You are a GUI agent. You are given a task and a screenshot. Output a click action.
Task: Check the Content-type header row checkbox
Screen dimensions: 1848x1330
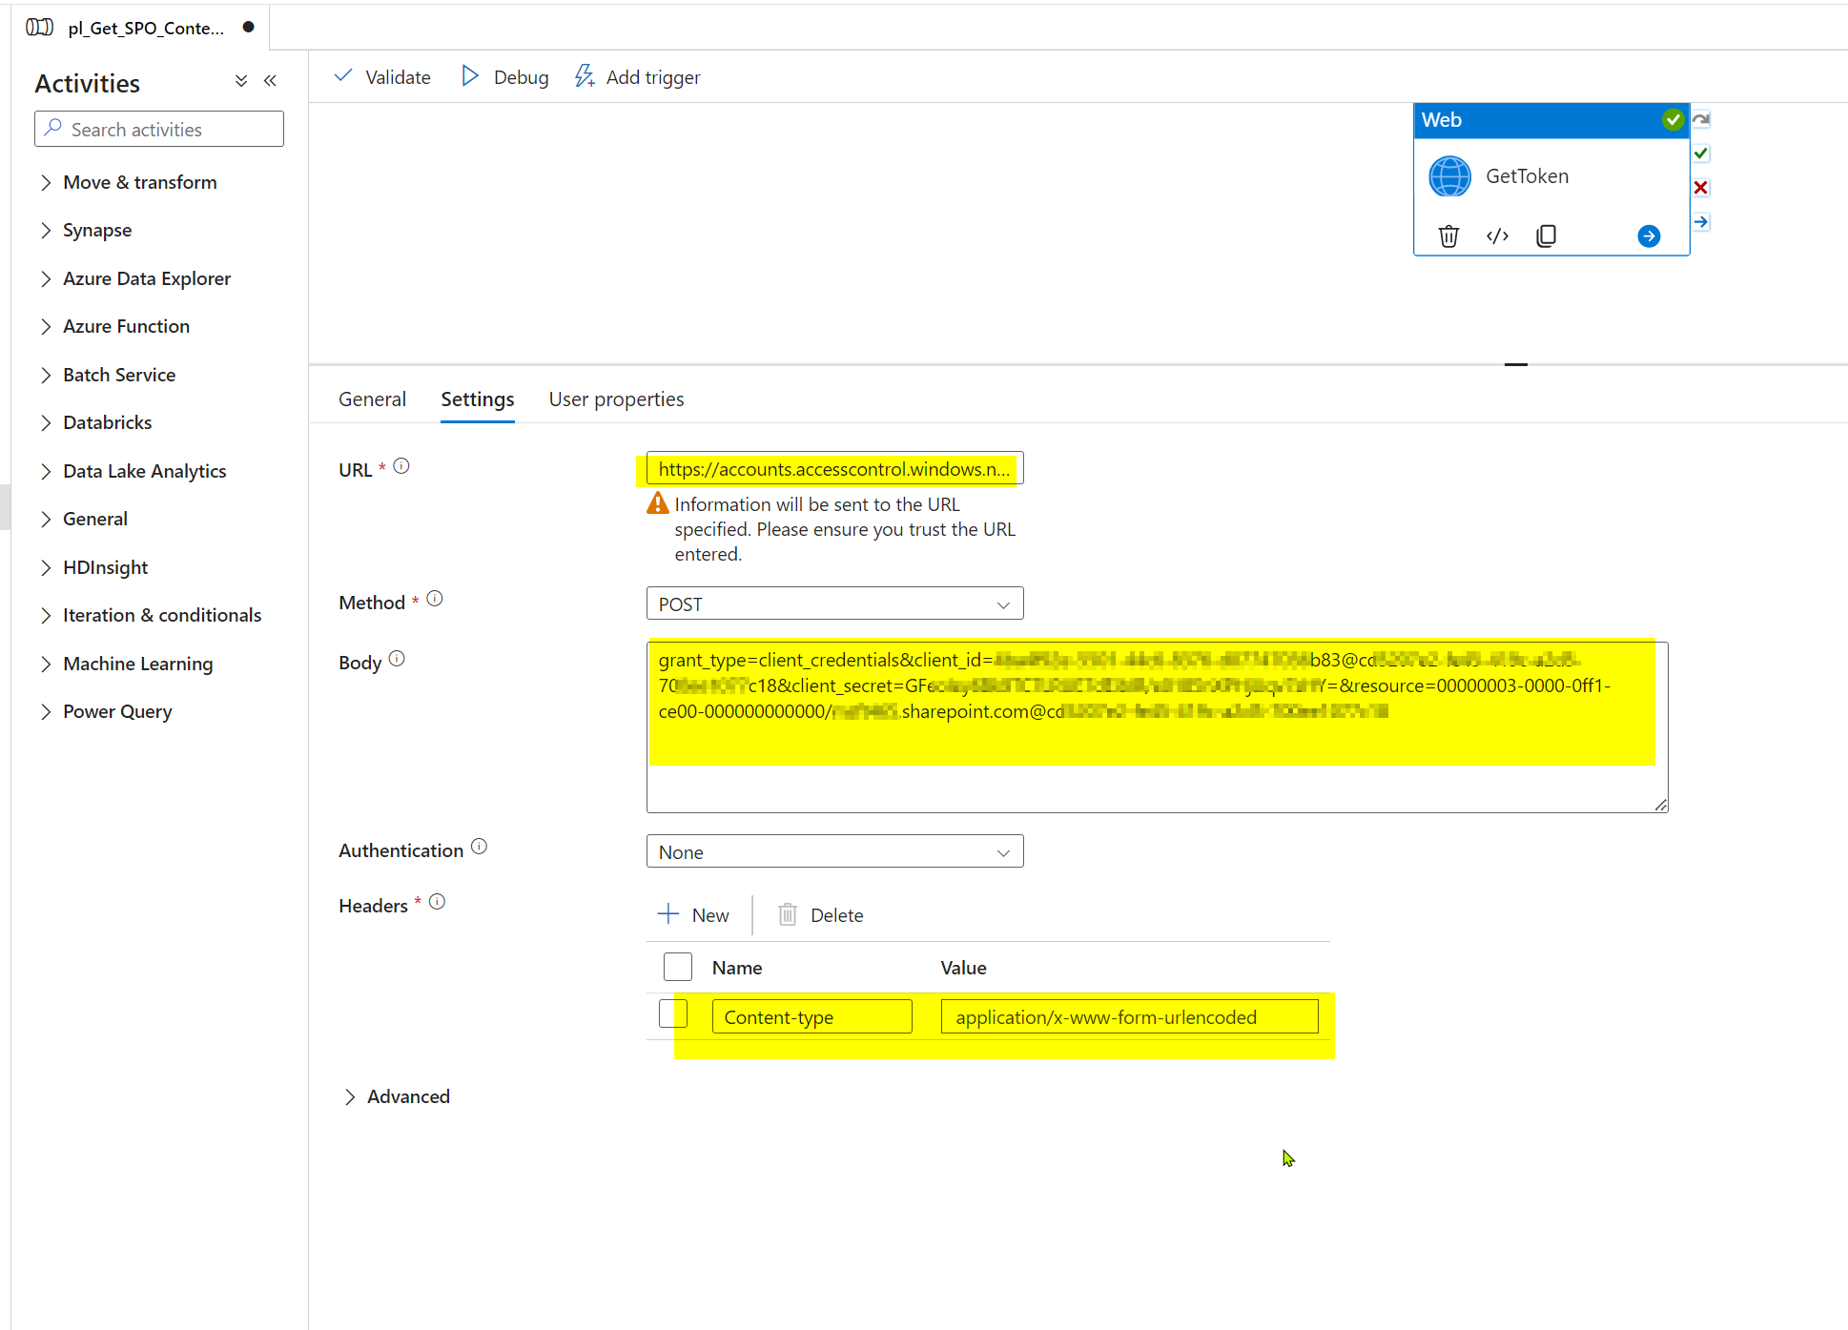pos(672,1013)
